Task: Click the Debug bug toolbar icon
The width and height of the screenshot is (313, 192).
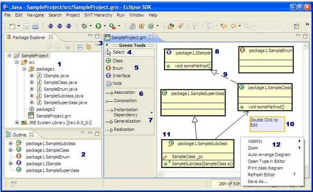Action: point(84,26)
